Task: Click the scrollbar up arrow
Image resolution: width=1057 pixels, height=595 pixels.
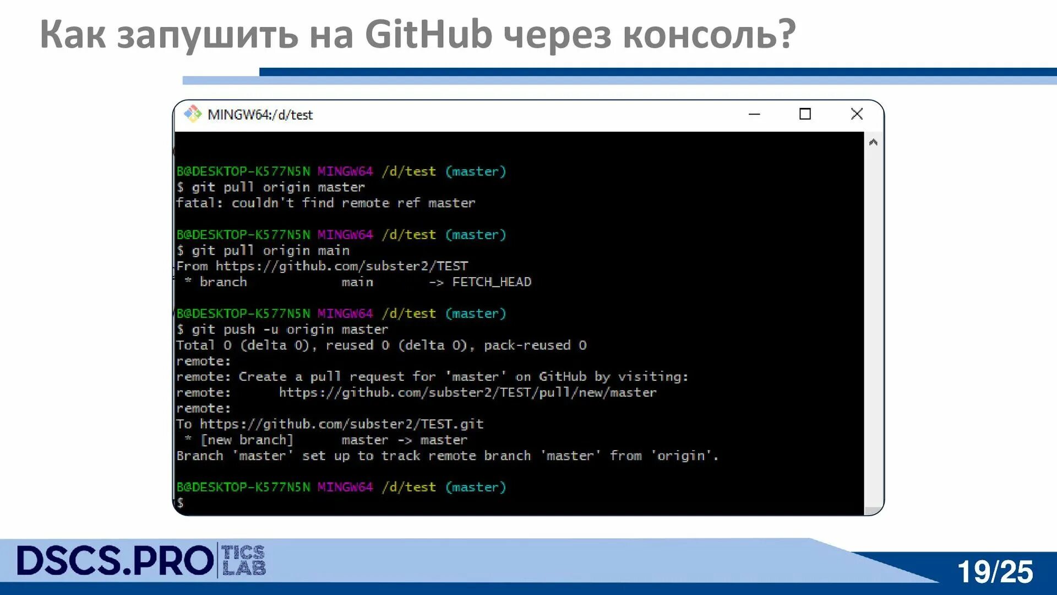Action: tap(873, 142)
